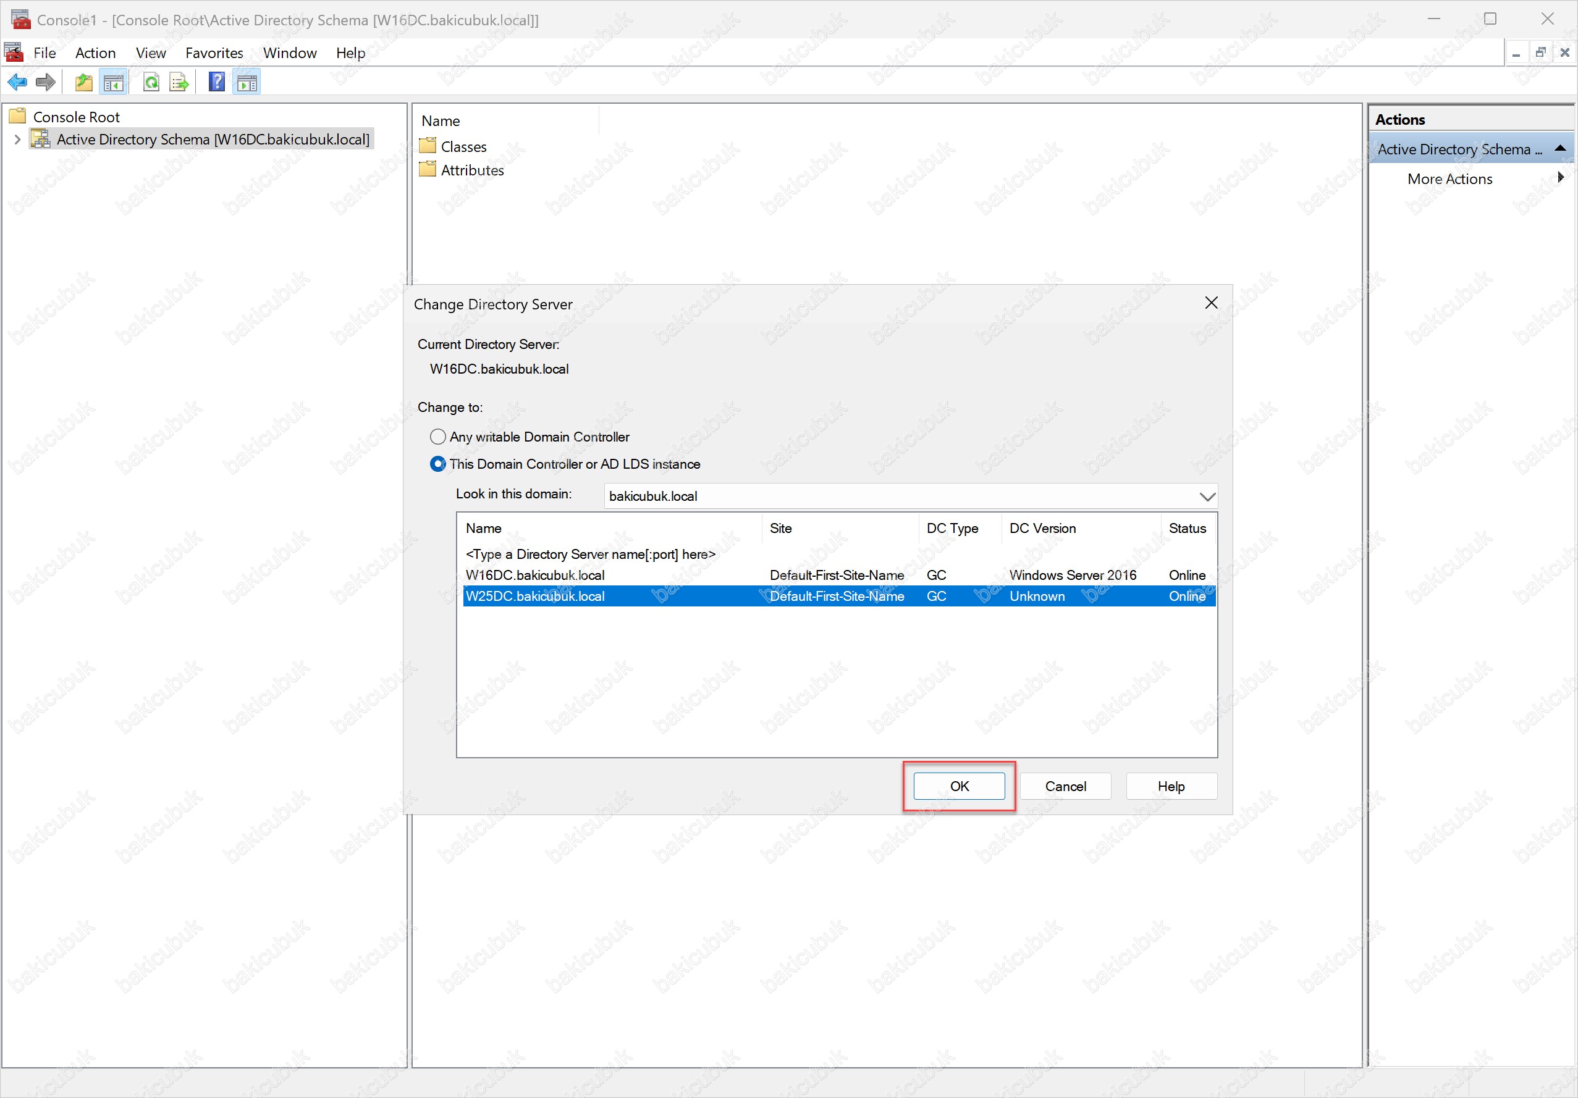This screenshot has height=1098, width=1578.
Task: Open the Action menu
Action: (x=96, y=53)
